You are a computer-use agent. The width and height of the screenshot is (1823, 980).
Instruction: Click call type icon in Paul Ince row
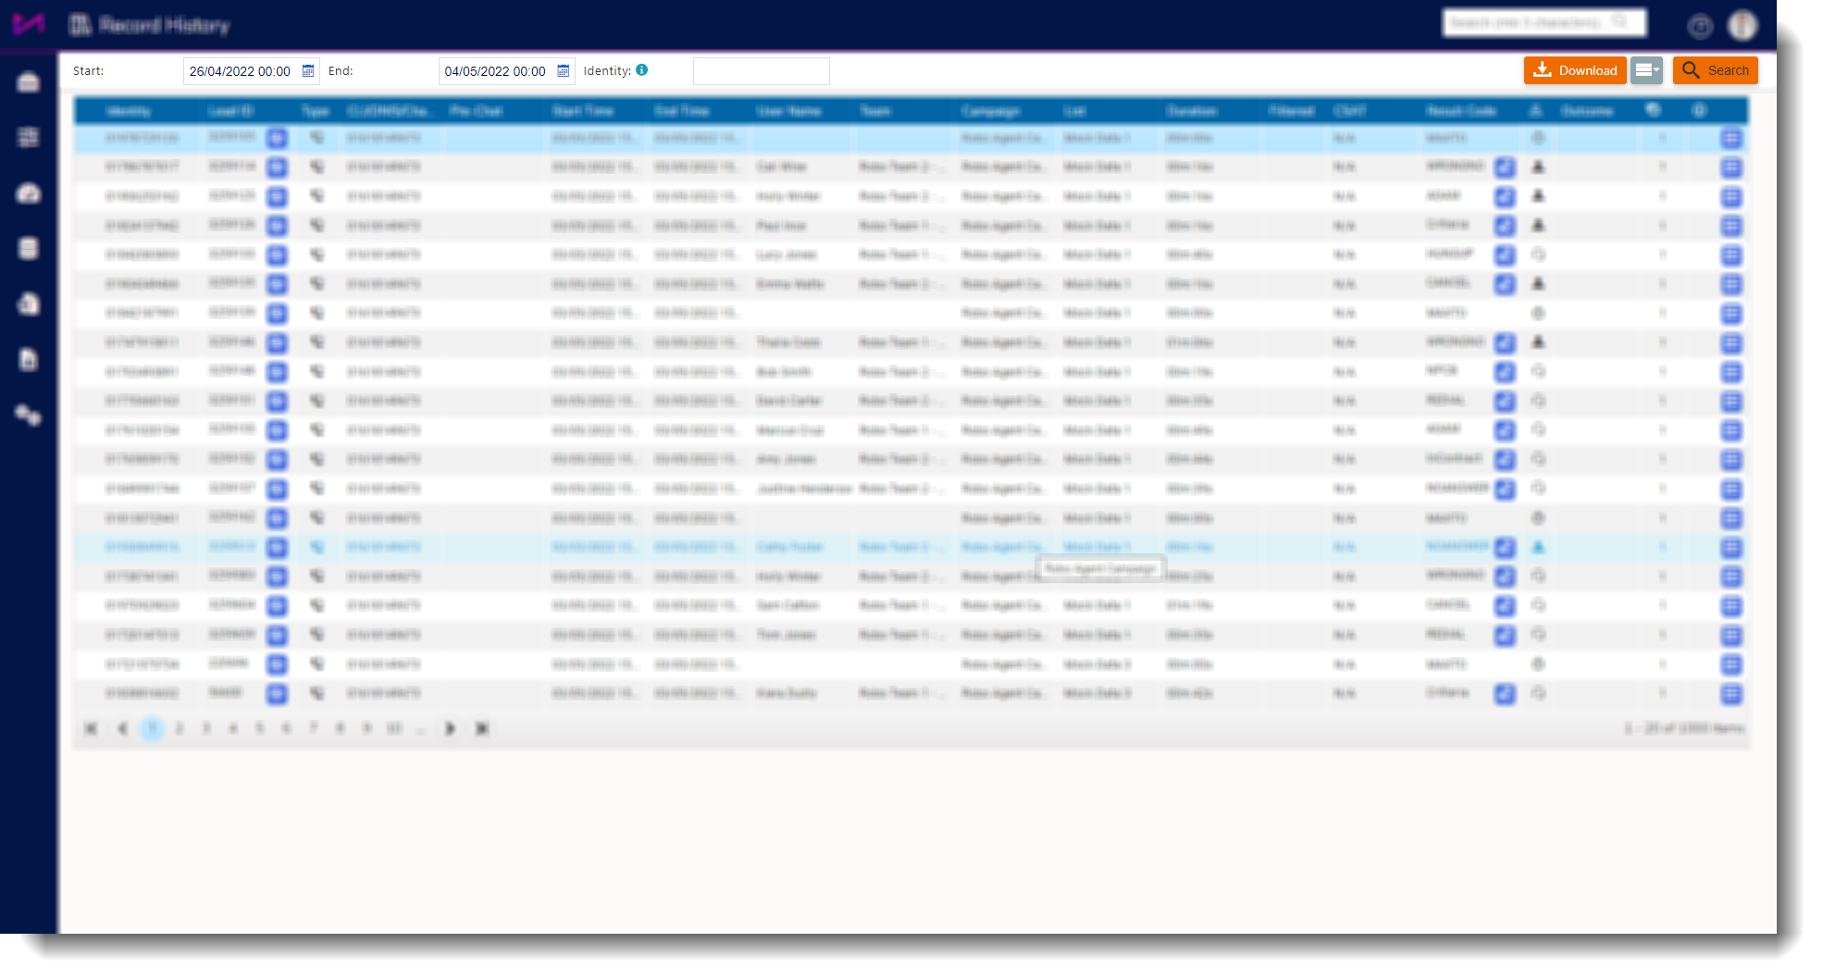(x=316, y=225)
